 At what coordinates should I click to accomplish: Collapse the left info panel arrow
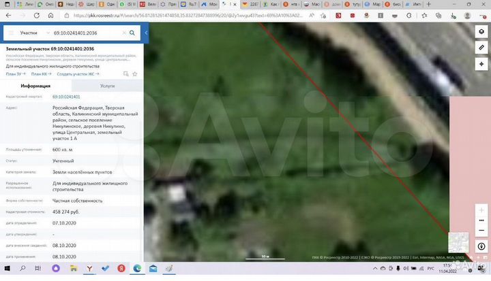click(x=145, y=33)
